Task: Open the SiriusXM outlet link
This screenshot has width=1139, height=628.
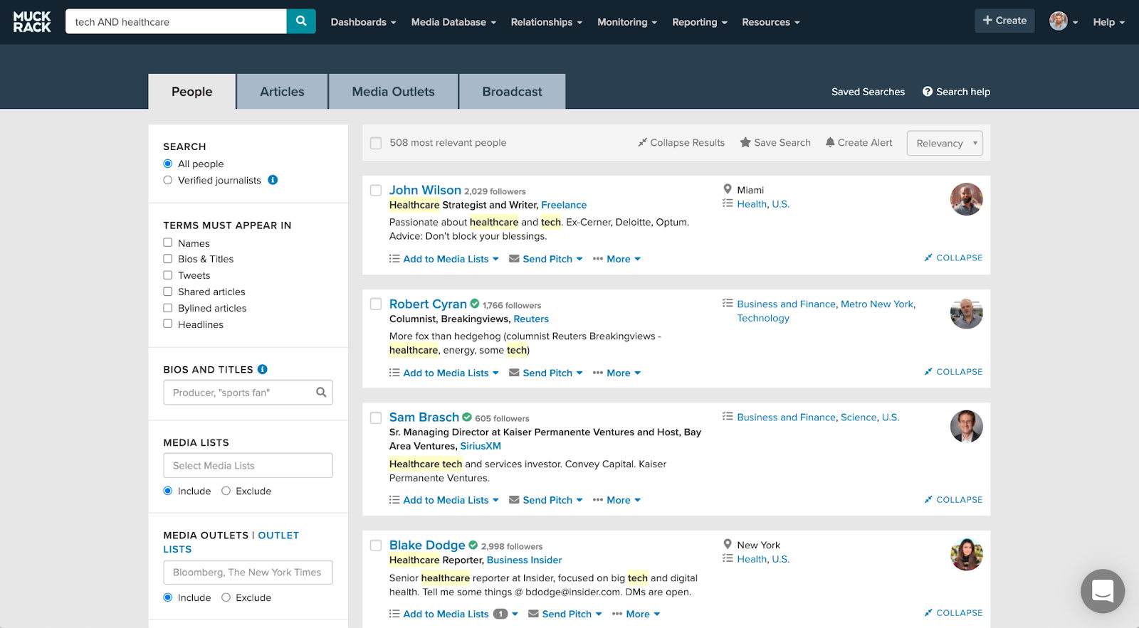Action: (481, 446)
